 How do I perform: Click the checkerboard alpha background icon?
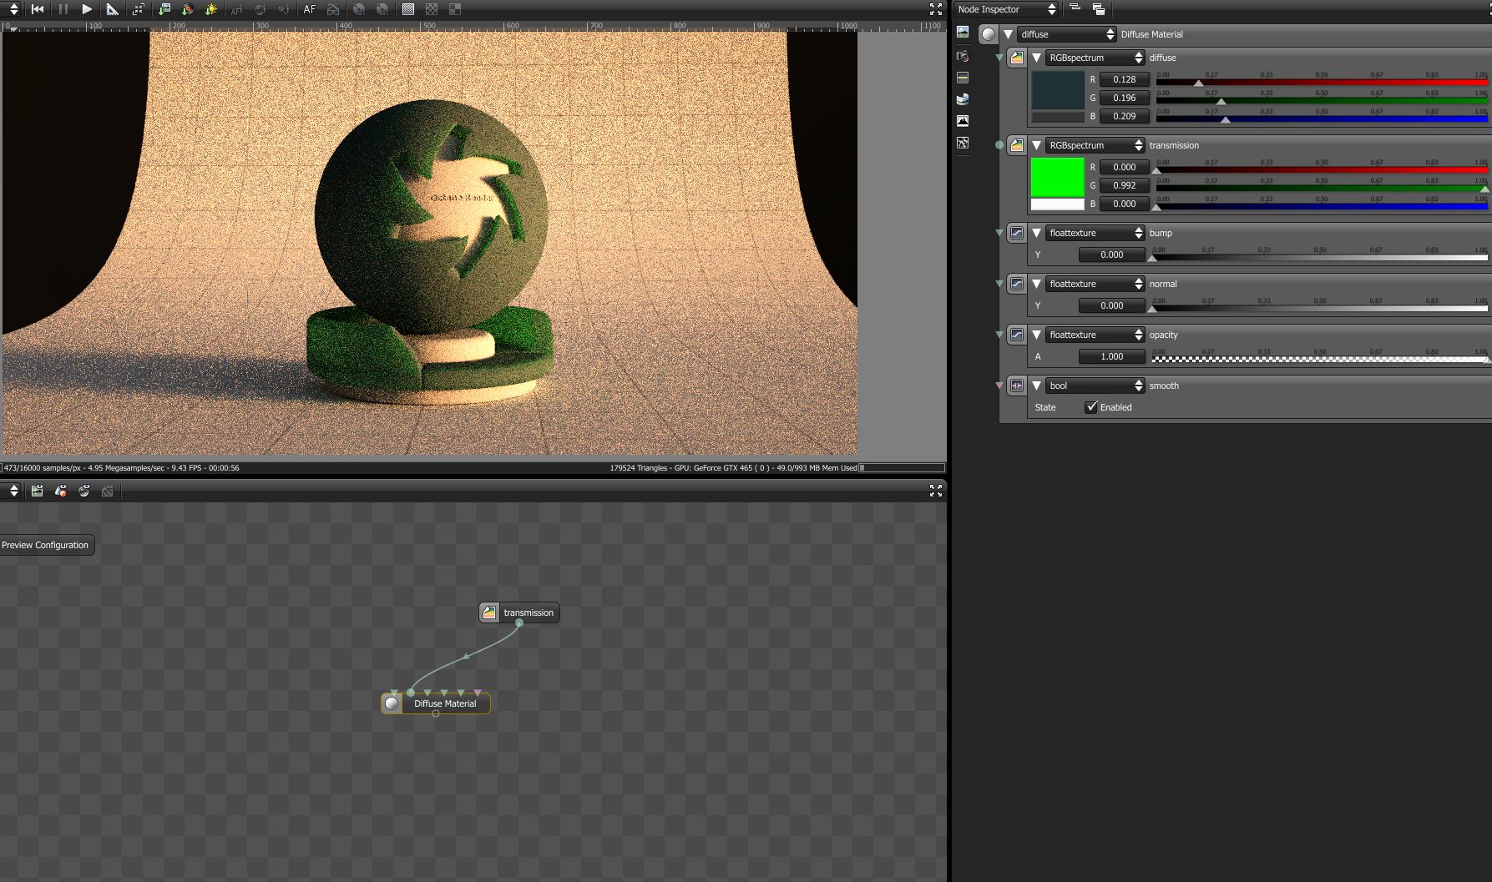pyautogui.click(x=432, y=9)
